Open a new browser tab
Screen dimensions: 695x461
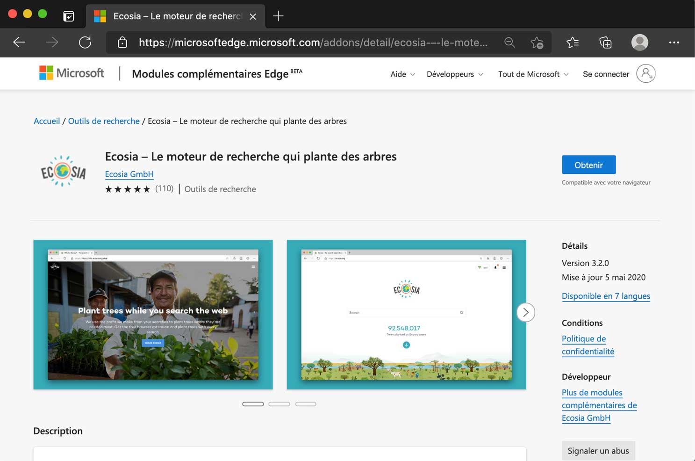(x=278, y=16)
